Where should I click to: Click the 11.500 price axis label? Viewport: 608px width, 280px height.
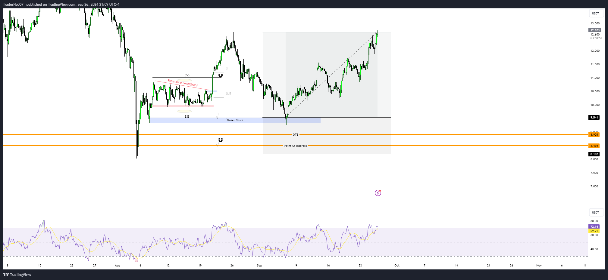[595, 64]
